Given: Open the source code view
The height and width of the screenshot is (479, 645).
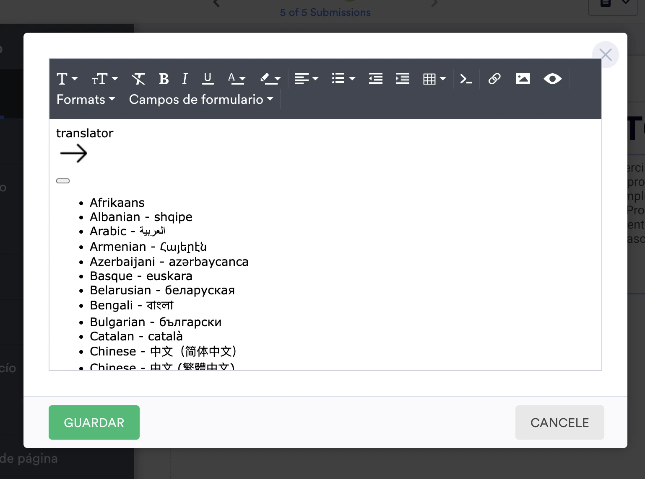Looking at the screenshot, I should click(466, 79).
